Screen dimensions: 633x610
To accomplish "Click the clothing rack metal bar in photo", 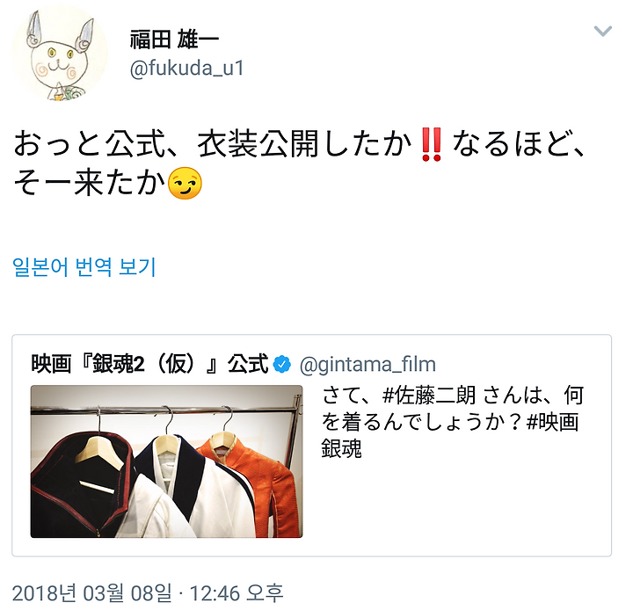I will [165, 410].
